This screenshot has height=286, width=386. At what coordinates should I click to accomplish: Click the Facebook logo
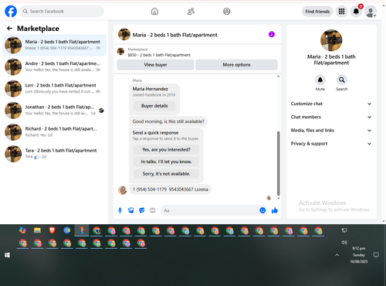(11, 12)
